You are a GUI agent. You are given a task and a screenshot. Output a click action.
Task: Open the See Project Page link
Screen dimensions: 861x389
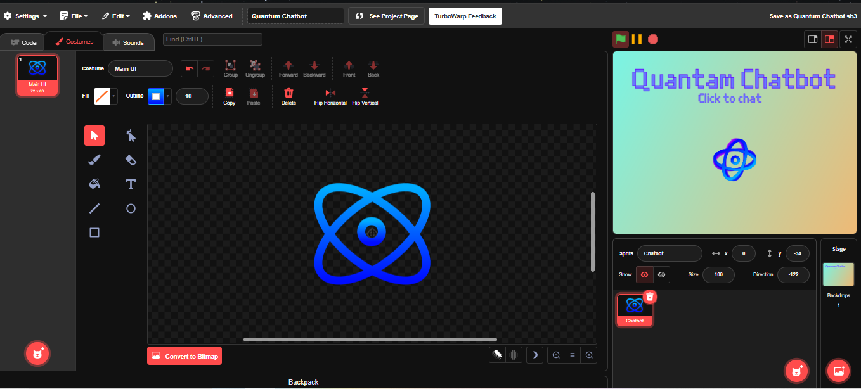[387, 16]
